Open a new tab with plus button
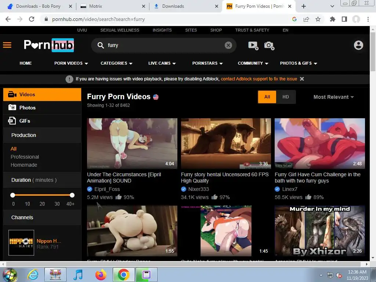Image resolution: width=376 pixels, height=282 pixels. 304,6
